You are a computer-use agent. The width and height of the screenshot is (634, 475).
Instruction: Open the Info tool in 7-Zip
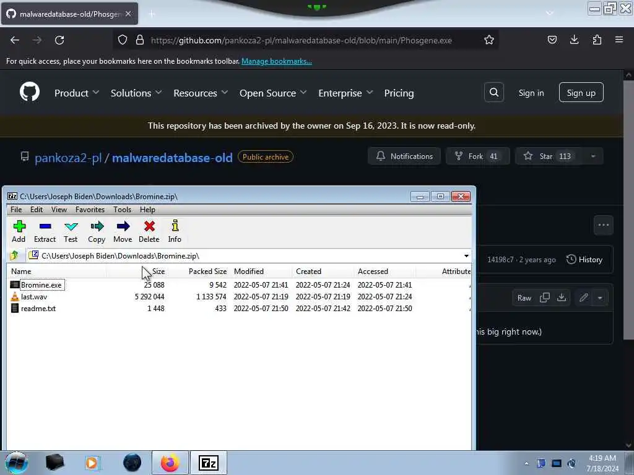click(175, 231)
